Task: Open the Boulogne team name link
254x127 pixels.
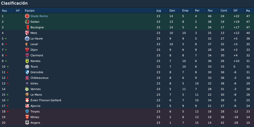Action: tap(37, 27)
